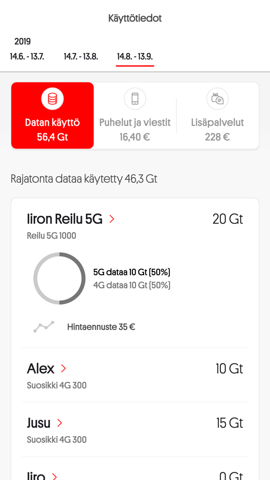Switch to period 14.6. - 13.7.
Screen dimensions: 270x480
coord(27,57)
